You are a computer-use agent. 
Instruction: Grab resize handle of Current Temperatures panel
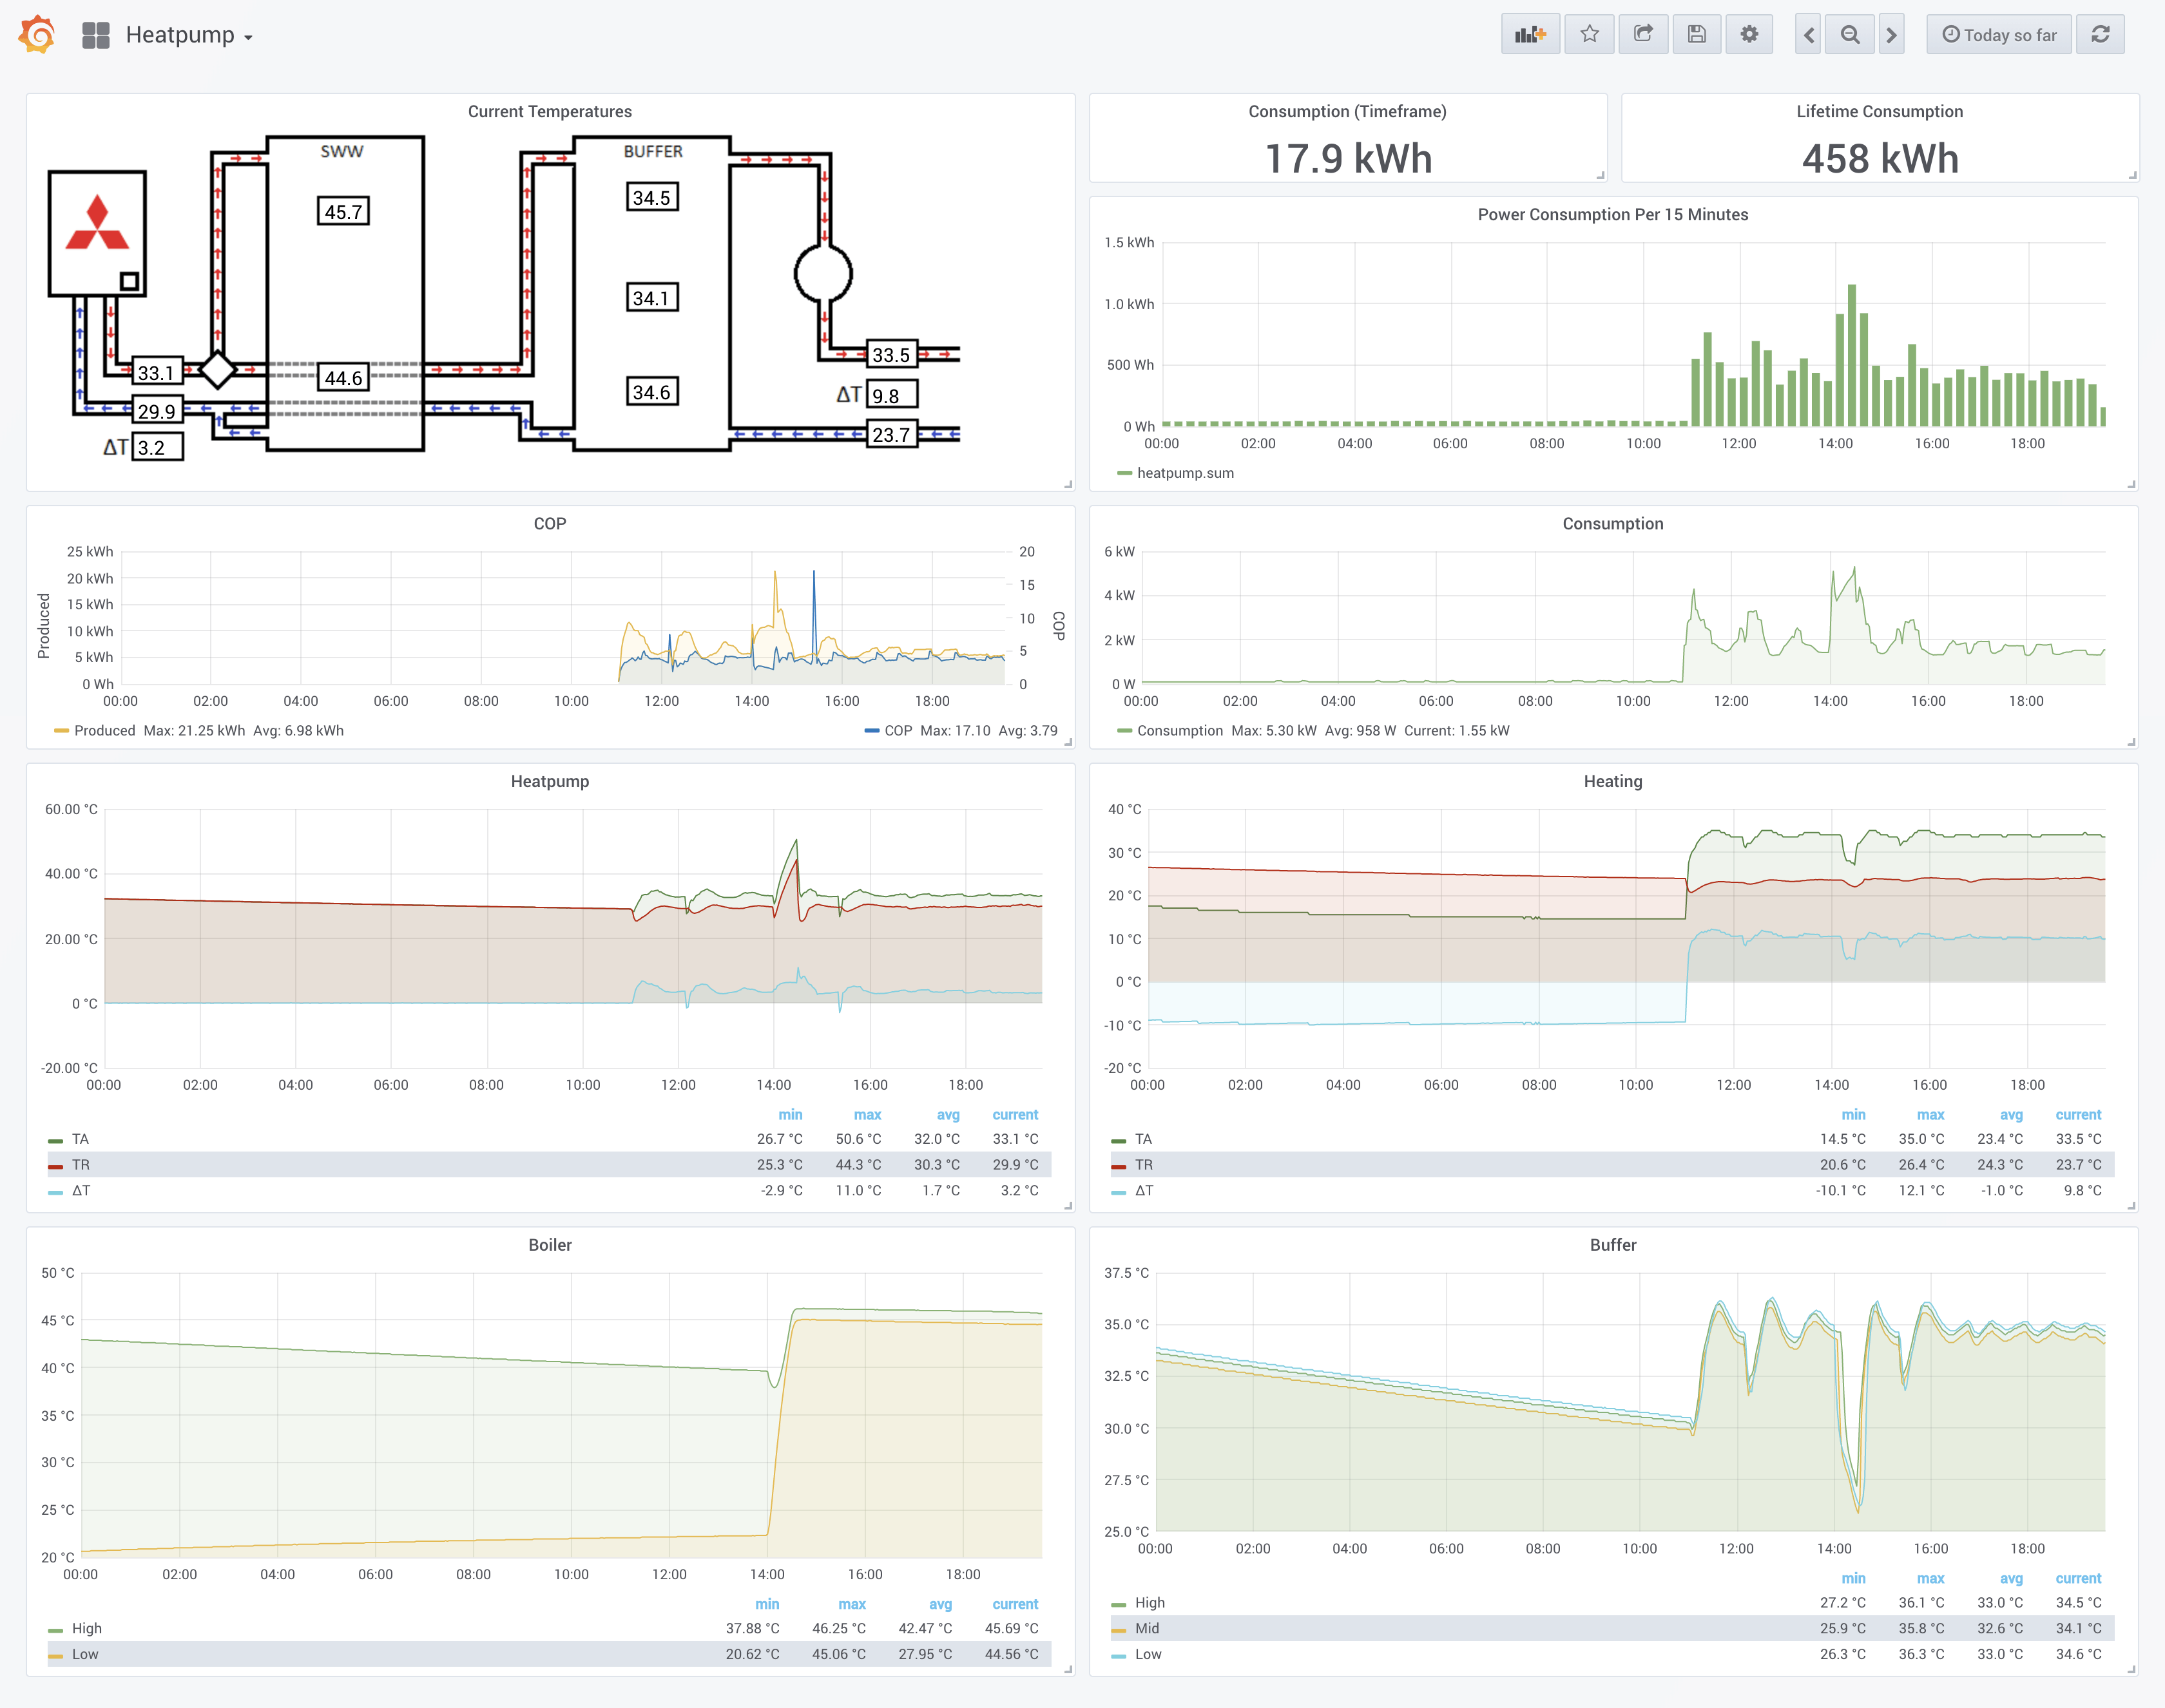pyautogui.click(x=1068, y=484)
